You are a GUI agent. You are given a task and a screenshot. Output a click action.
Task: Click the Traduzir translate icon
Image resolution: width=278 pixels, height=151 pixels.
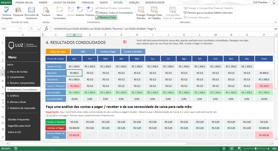coord(46,10)
